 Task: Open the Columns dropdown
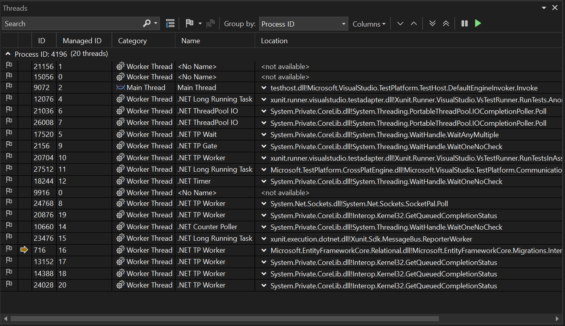click(369, 24)
